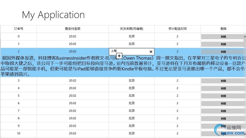246x138 pixels.
Task: Click order number 4 cell
Action: [x=19, y=88]
